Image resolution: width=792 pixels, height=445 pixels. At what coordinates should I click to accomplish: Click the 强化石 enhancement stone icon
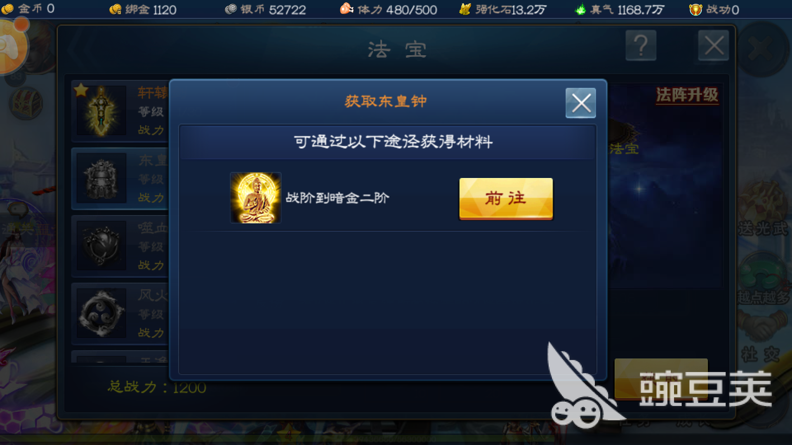pos(465,9)
